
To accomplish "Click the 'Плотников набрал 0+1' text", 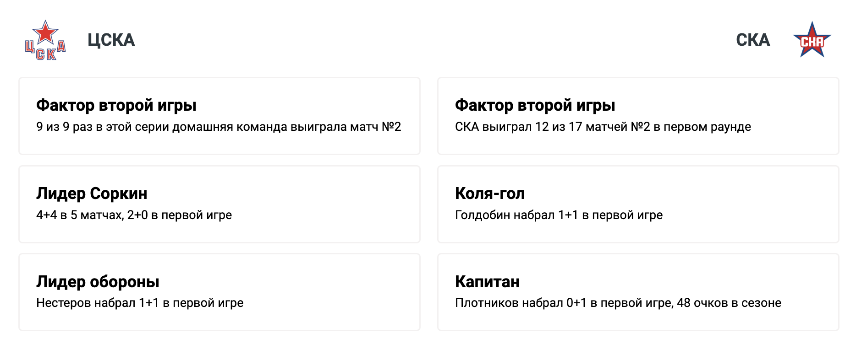I will tap(618, 303).
